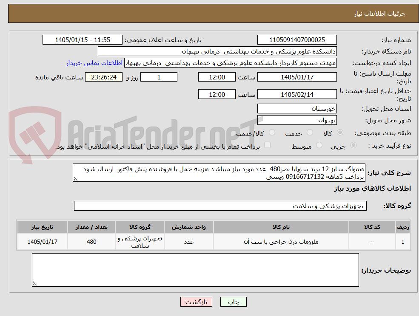Select the کالا radio button

(x=340, y=133)
